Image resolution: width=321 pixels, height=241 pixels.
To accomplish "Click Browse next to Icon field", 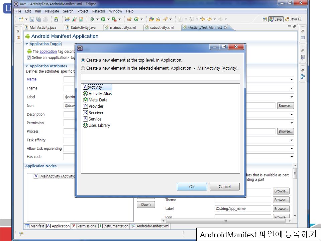I will 285,106.
